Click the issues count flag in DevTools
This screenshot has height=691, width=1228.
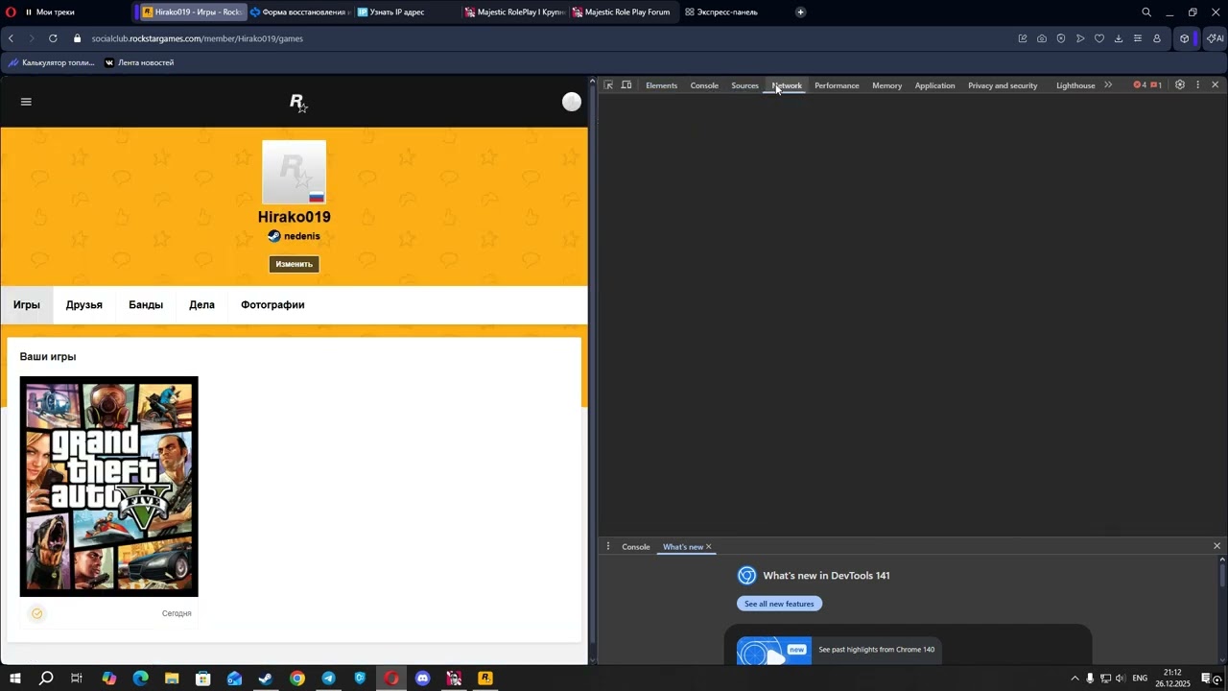pos(1156,85)
